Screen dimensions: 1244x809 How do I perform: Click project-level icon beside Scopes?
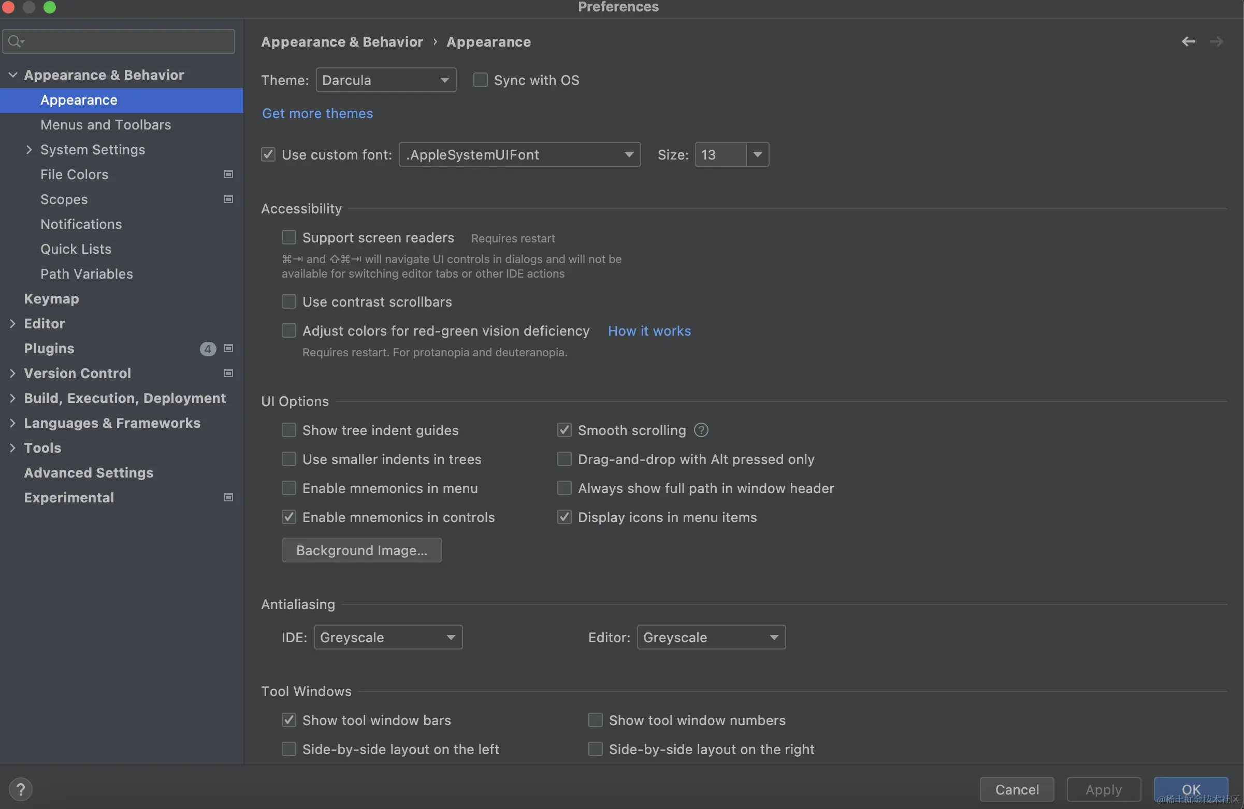pyautogui.click(x=228, y=199)
